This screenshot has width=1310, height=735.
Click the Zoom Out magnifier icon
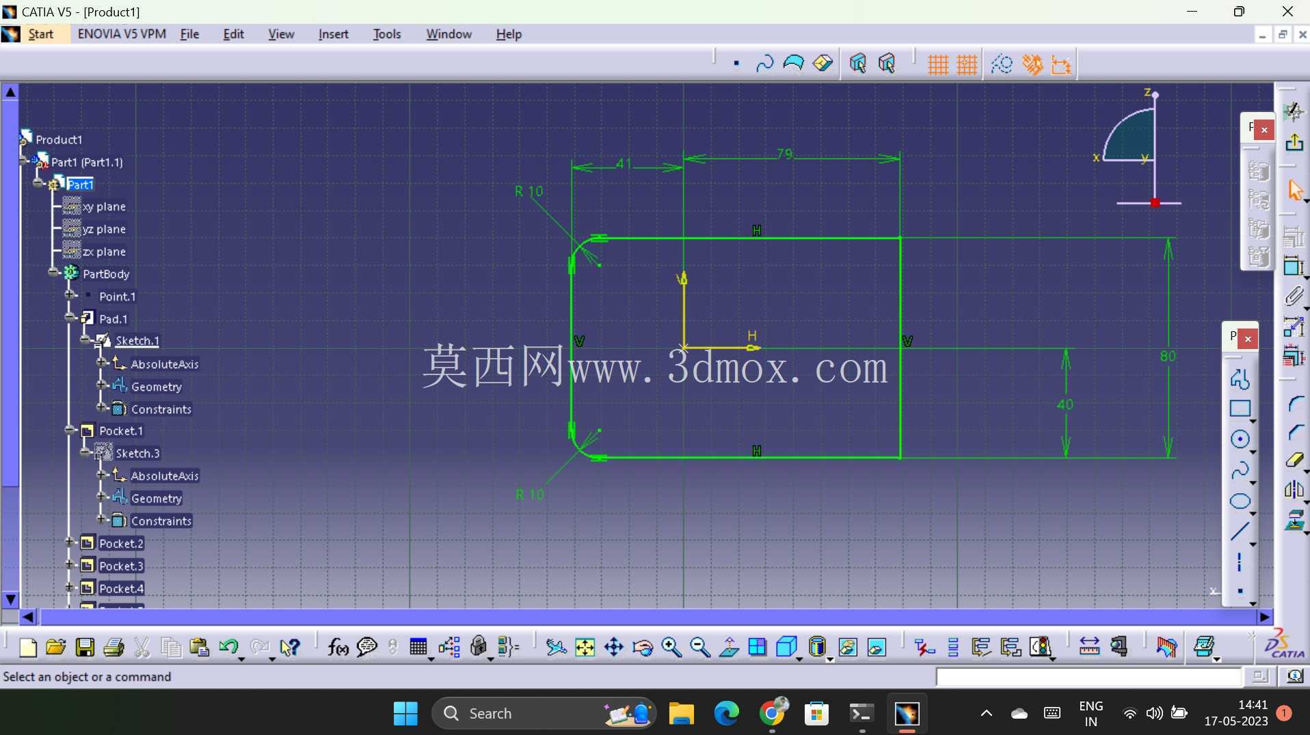pyautogui.click(x=700, y=647)
